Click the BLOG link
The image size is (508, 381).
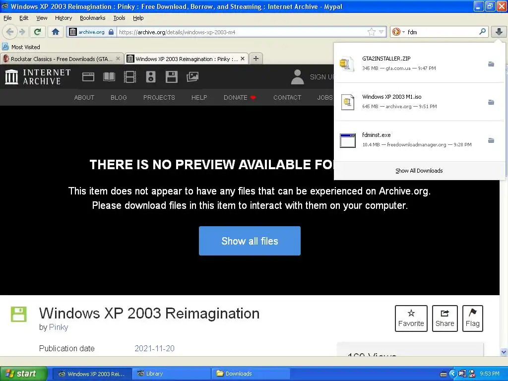[119, 98]
